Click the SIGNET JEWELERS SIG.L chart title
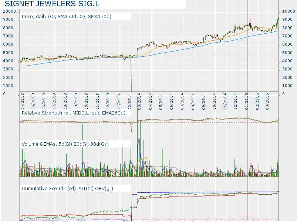297x222 pixels. click(x=52, y=4)
